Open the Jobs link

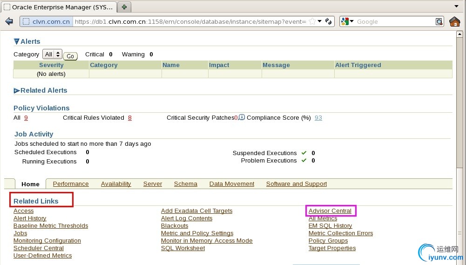click(x=20, y=233)
